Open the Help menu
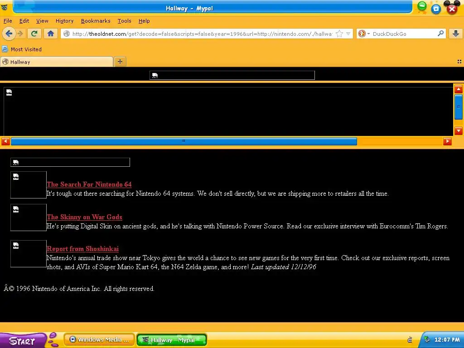Screen dimensions: 464x348 tap(144, 21)
